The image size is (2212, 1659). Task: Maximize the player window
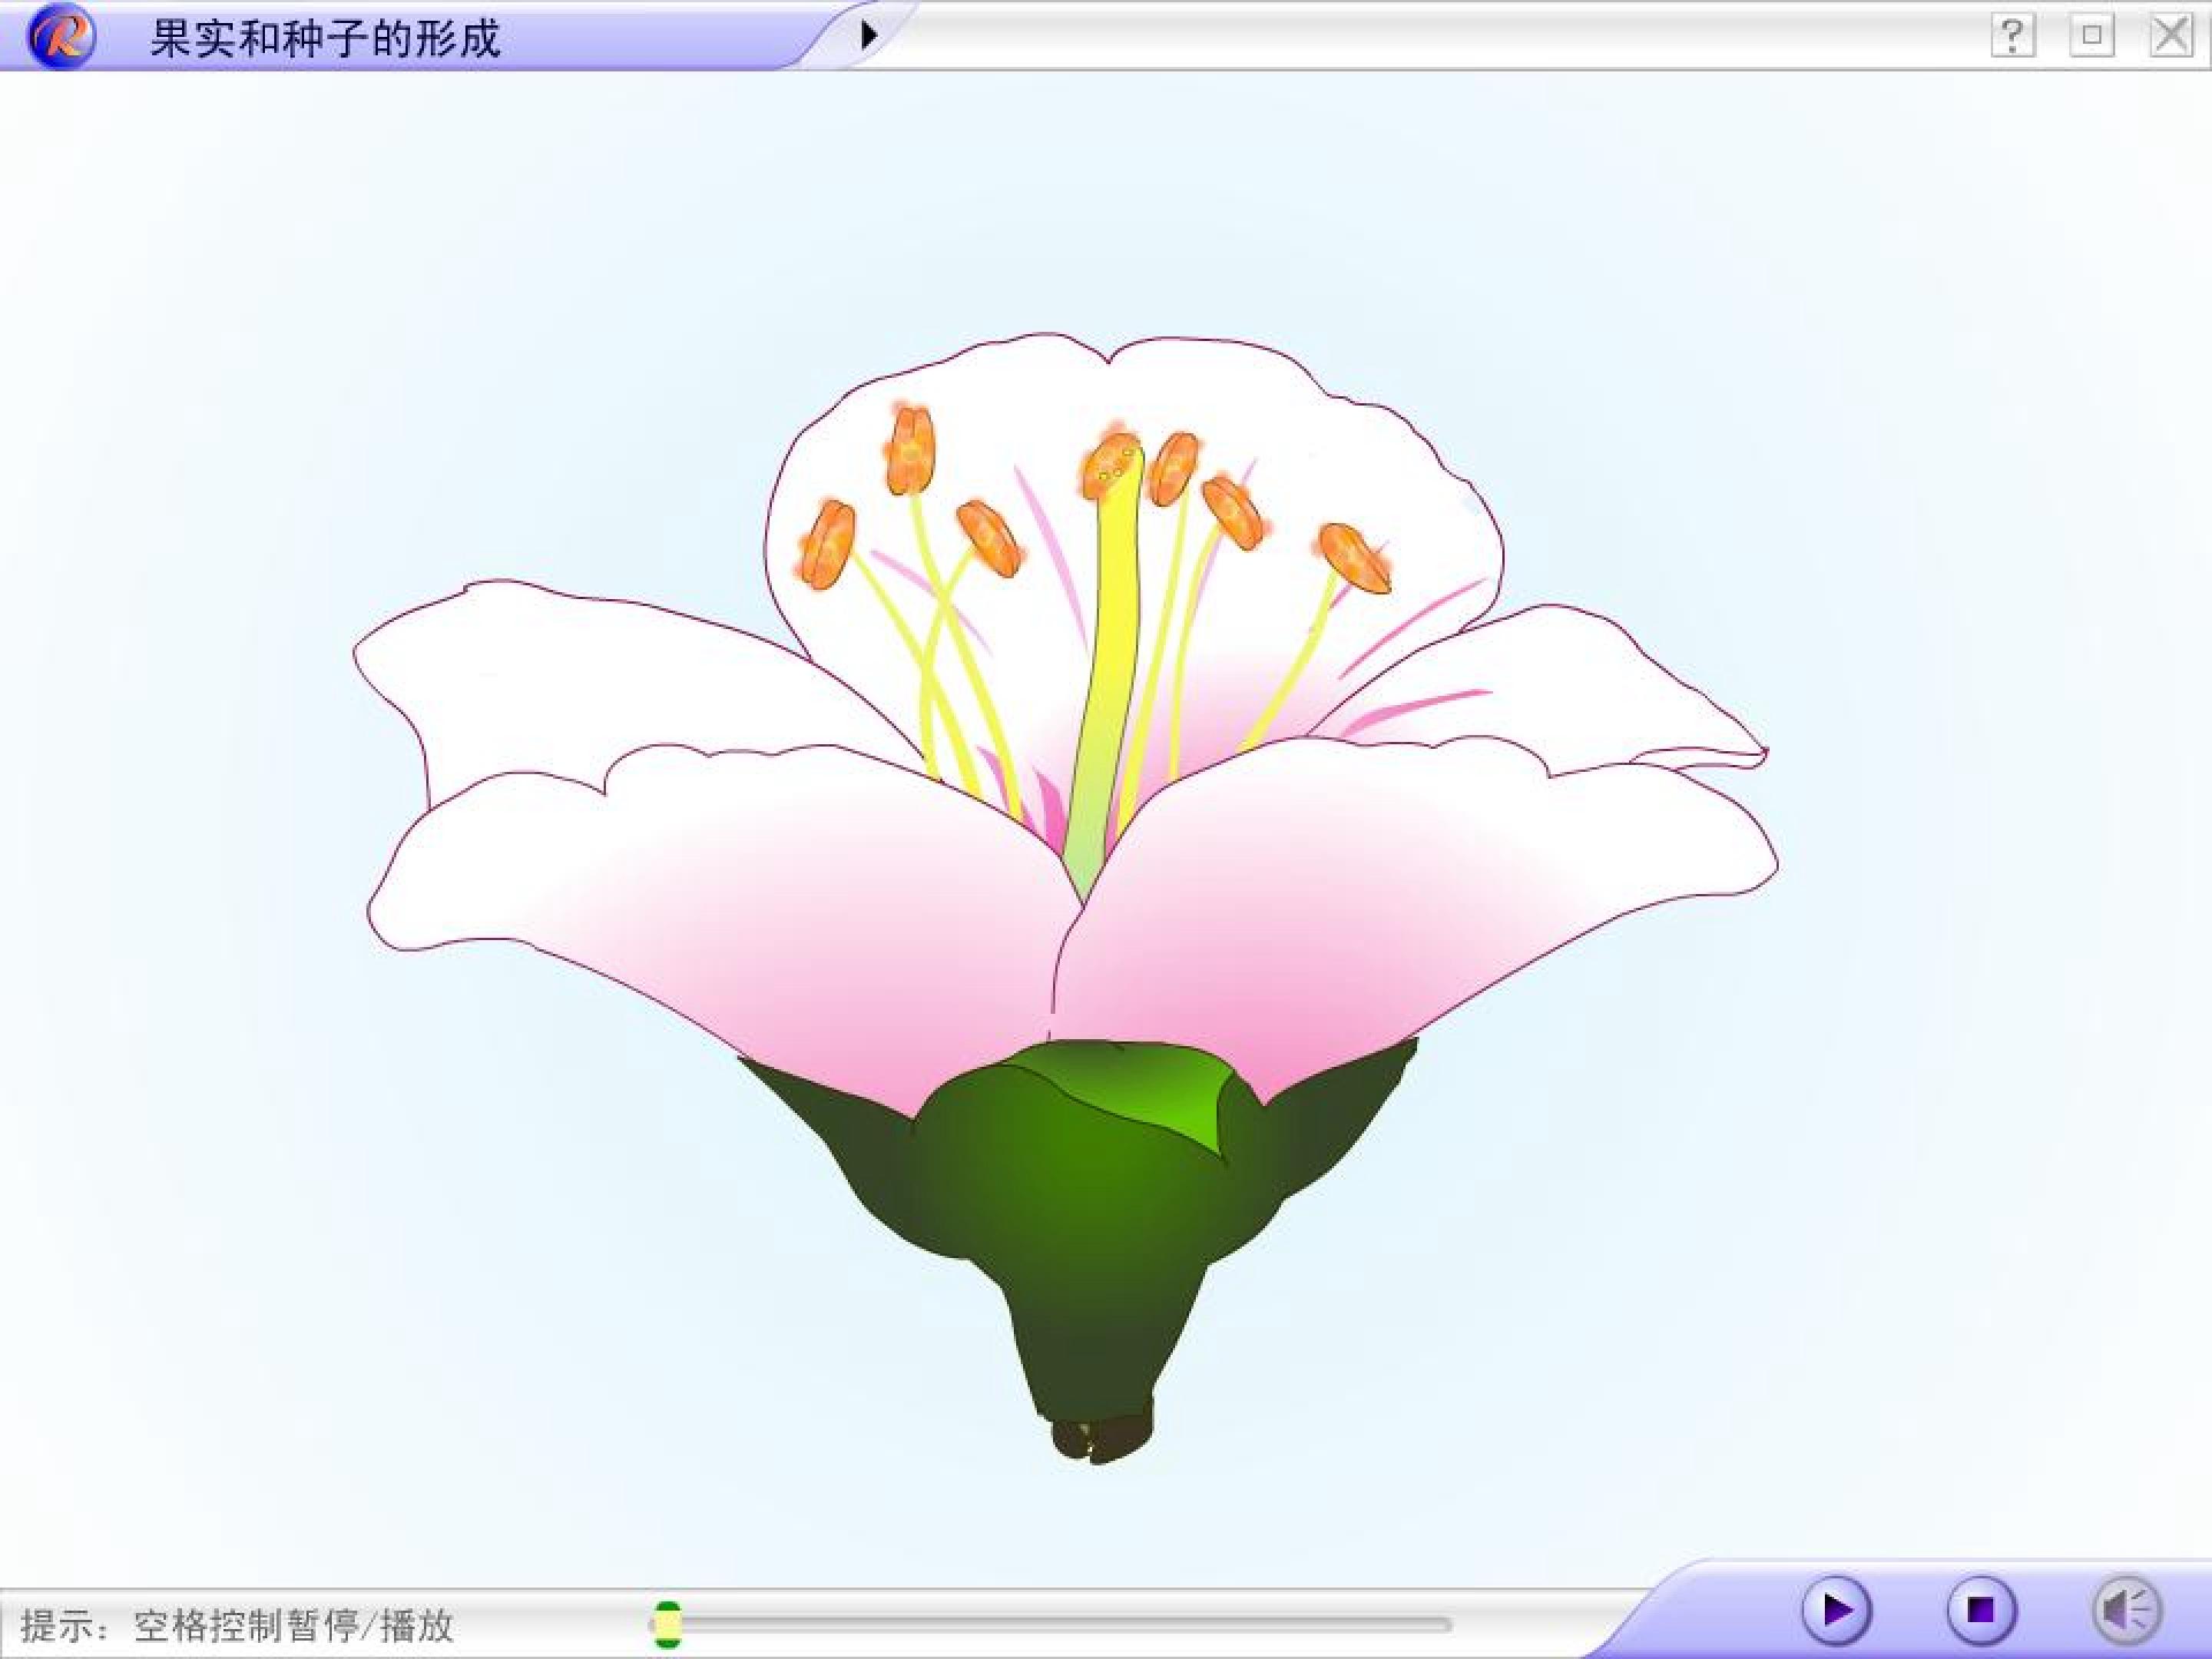click(2091, 37)
